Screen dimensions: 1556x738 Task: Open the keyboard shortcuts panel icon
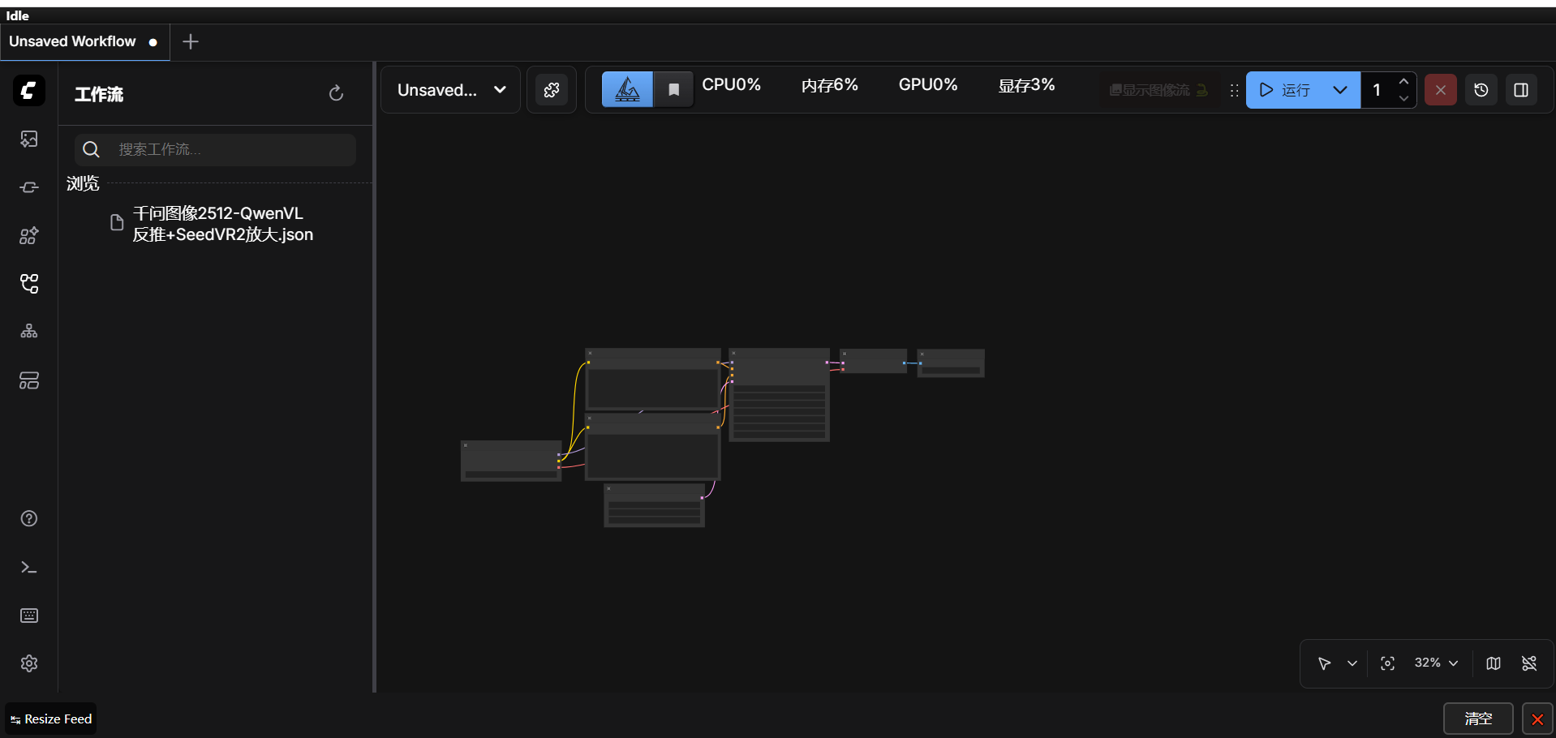(x=28, y=616)
